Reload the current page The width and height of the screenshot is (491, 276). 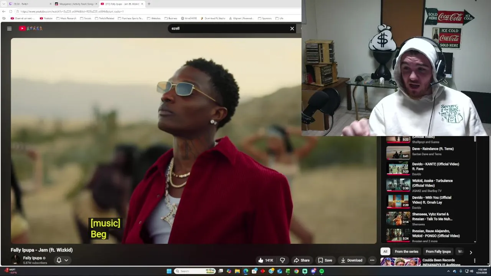point(11,11)
